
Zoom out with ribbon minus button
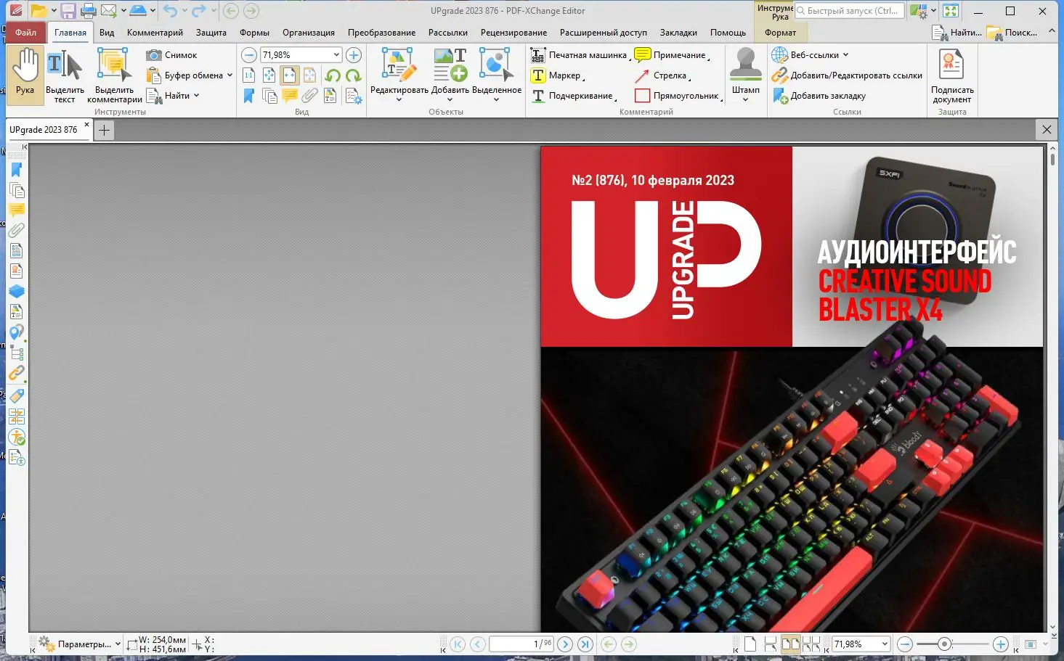tap(248, 55)
